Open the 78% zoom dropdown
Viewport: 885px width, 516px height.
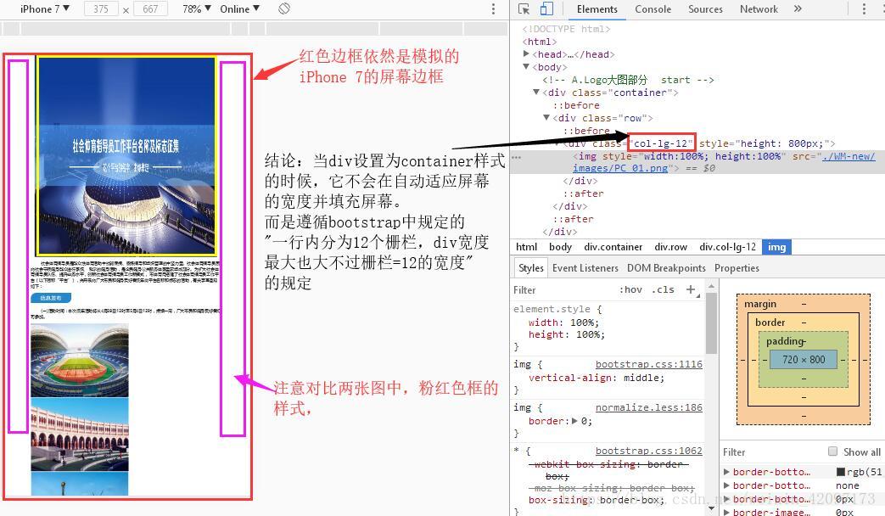pyautogui.click(x=196, y=9)
